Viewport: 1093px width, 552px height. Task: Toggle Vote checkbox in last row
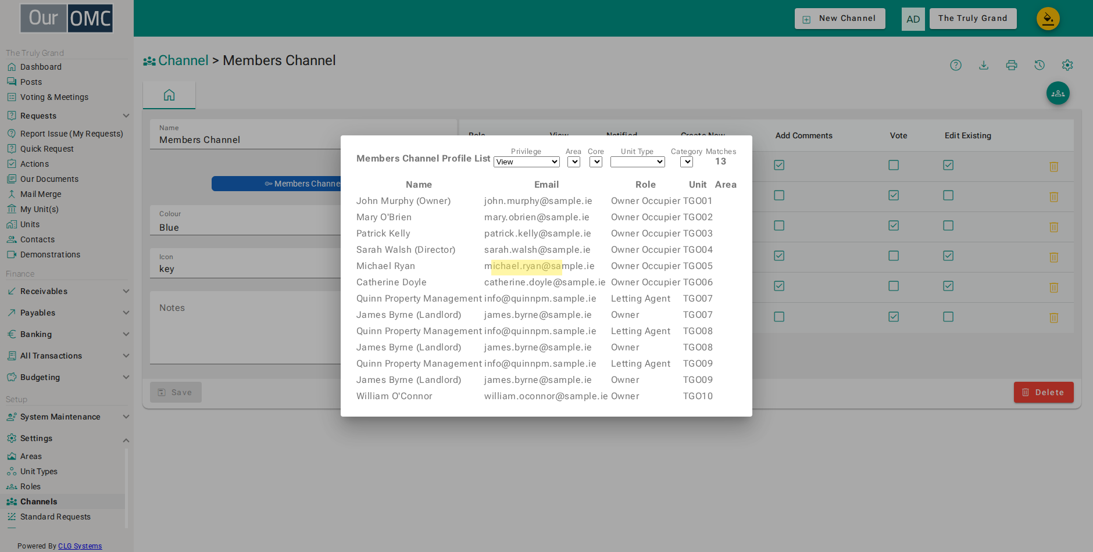point(894,317)
